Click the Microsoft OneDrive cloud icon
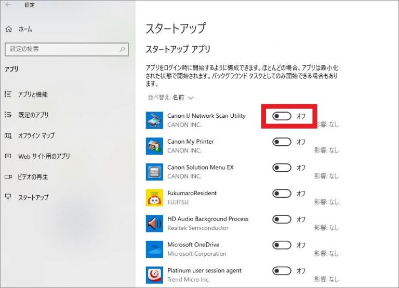399x288 pixels. [154, 249]
